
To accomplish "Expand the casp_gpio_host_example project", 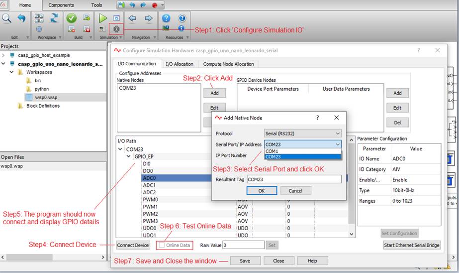I will [3, 55].
